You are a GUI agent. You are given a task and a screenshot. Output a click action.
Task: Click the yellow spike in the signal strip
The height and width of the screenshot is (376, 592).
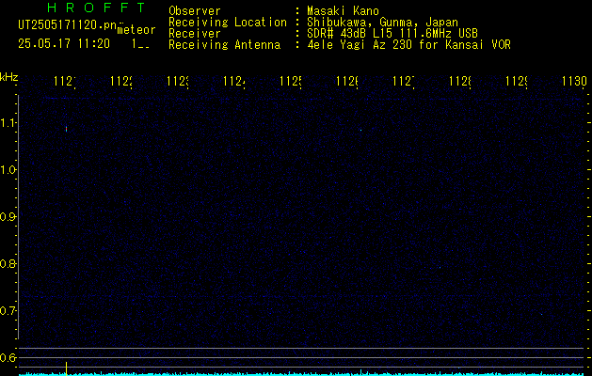pyautogui.click(x=67, y=368)
